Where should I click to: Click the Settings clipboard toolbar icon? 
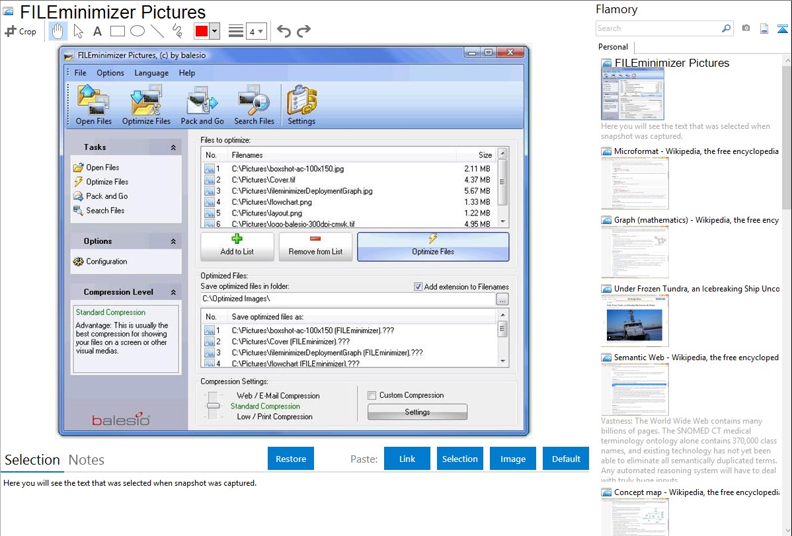pyautogui.click(x=301, y=105)
